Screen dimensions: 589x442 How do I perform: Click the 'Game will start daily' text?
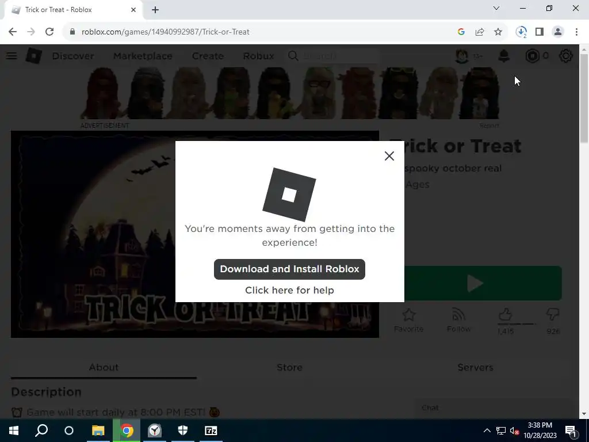point(116,412)
